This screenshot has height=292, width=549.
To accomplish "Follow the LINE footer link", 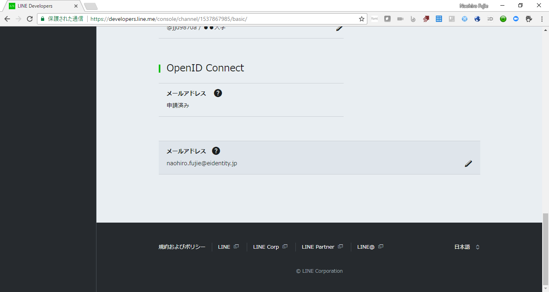I will pyautogui.click(x=228, y=247).
